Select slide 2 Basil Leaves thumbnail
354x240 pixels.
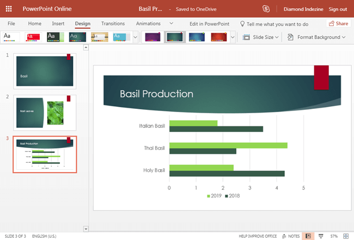pos(45,113)
